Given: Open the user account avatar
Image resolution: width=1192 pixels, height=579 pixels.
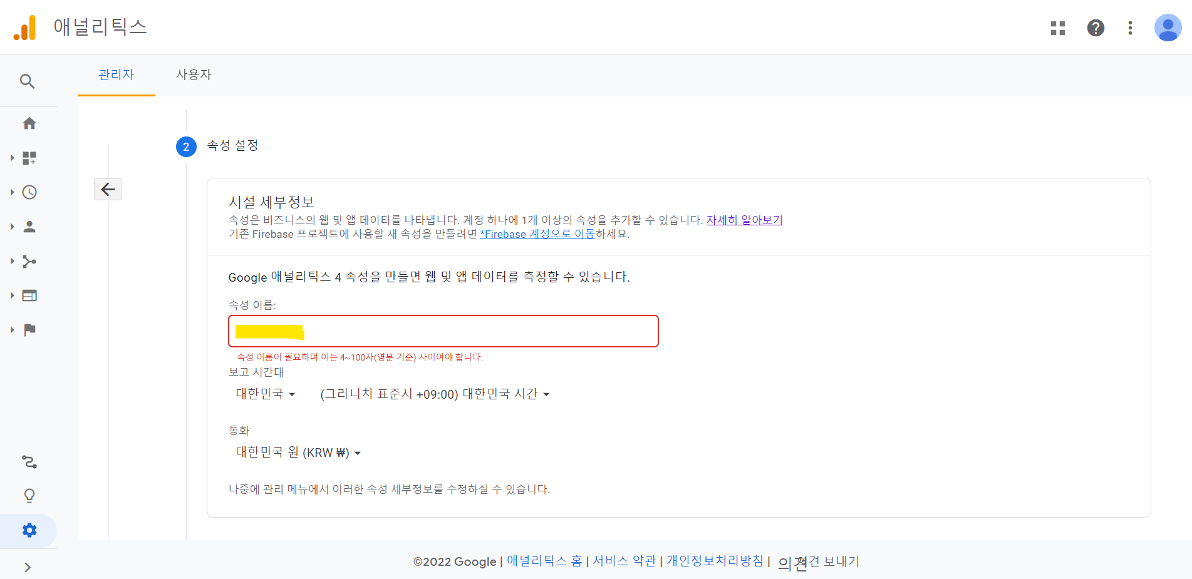Looking at the screenshot, I should (1168, 28).
